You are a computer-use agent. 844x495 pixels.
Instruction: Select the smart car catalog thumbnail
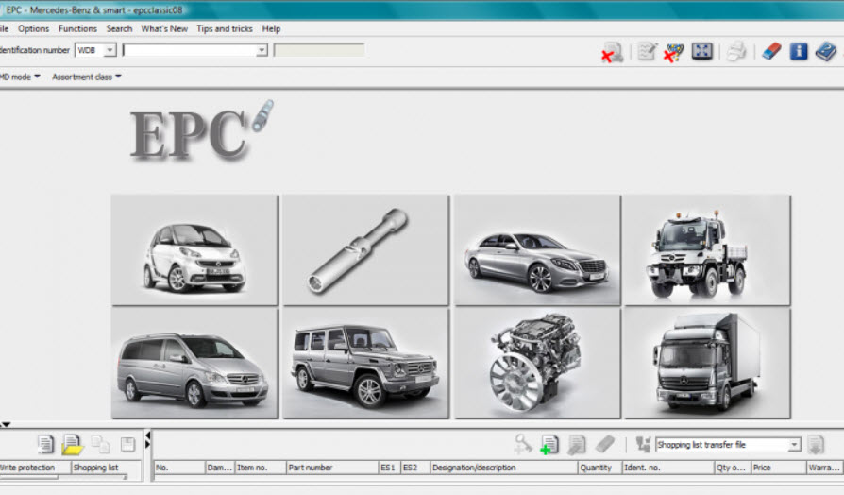tap(194, 250)
